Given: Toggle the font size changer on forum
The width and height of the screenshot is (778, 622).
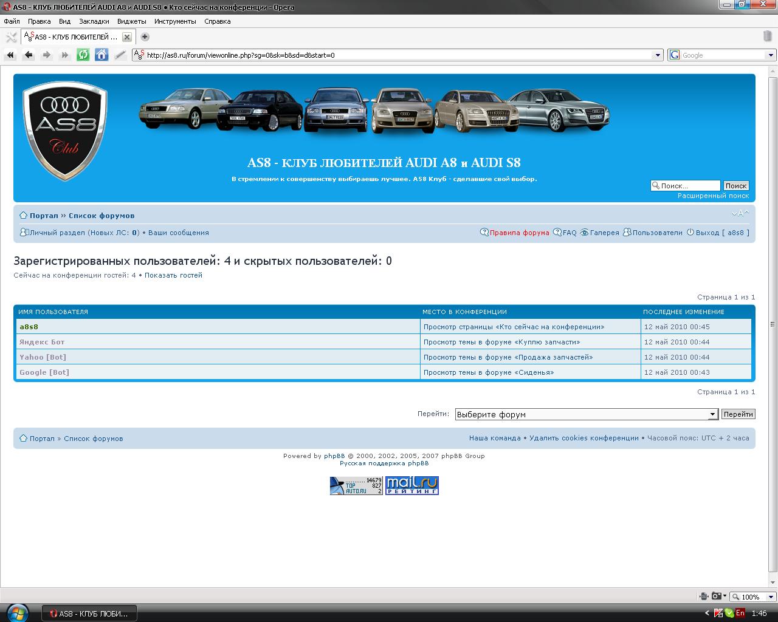Looking at the screenshot, I should tap(740, 213).
